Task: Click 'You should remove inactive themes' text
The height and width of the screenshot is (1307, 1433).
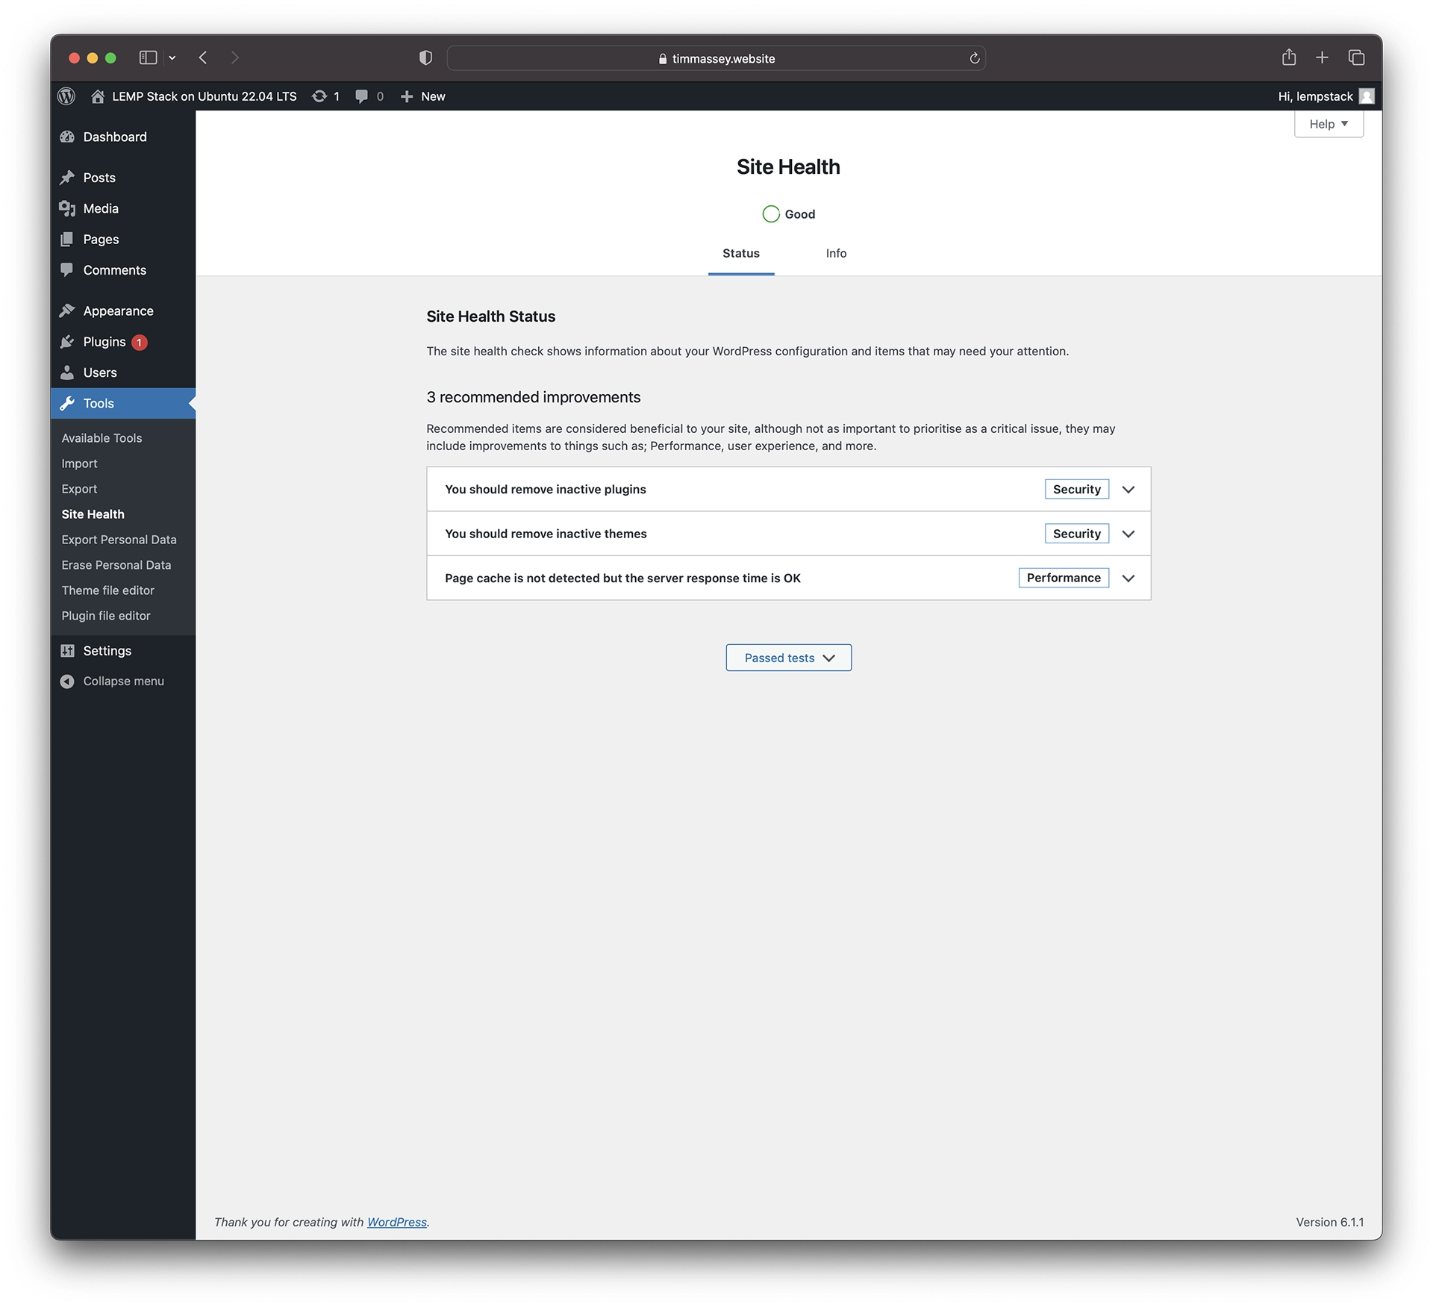Action: (x=546, y=534)
